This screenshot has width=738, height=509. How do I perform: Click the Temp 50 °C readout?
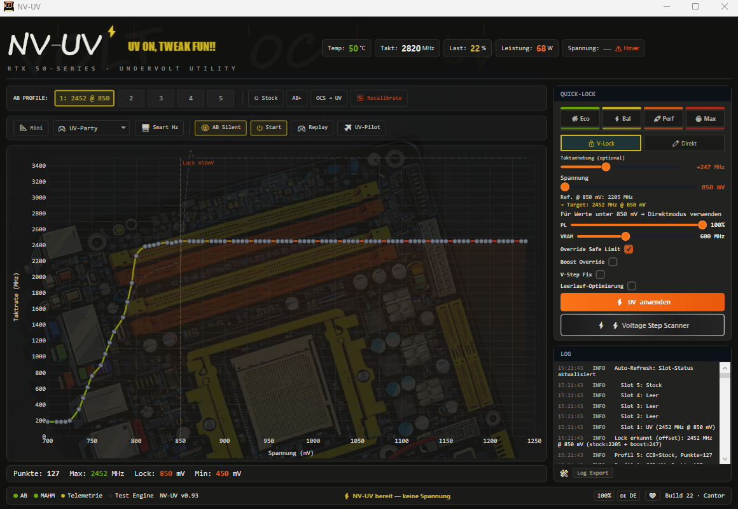346,48
